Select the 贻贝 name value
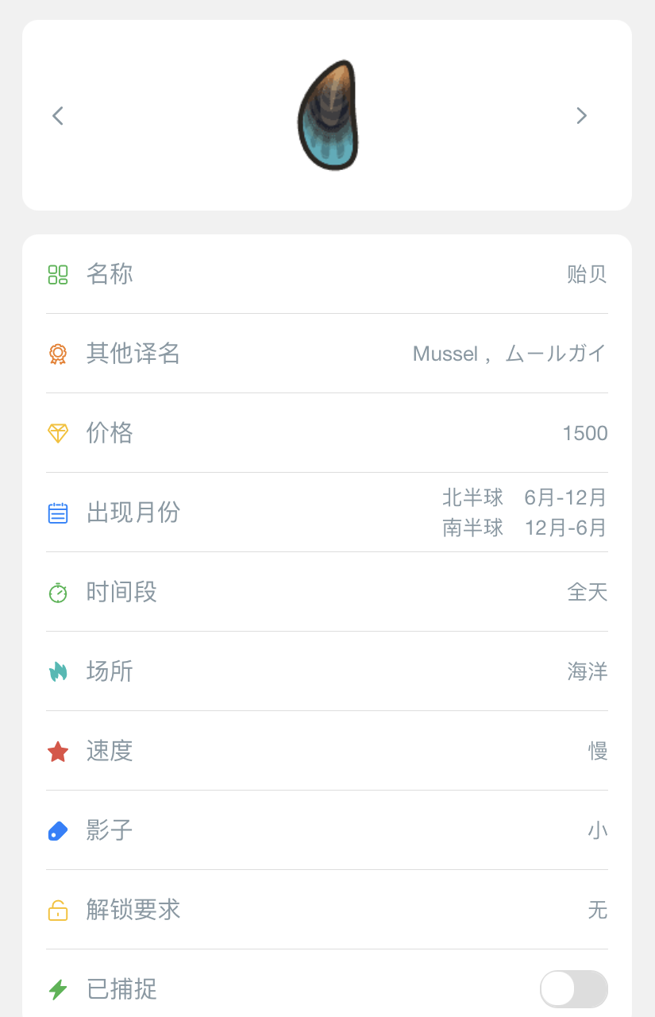Viewport: 655px width, 1017px height. 588,274
